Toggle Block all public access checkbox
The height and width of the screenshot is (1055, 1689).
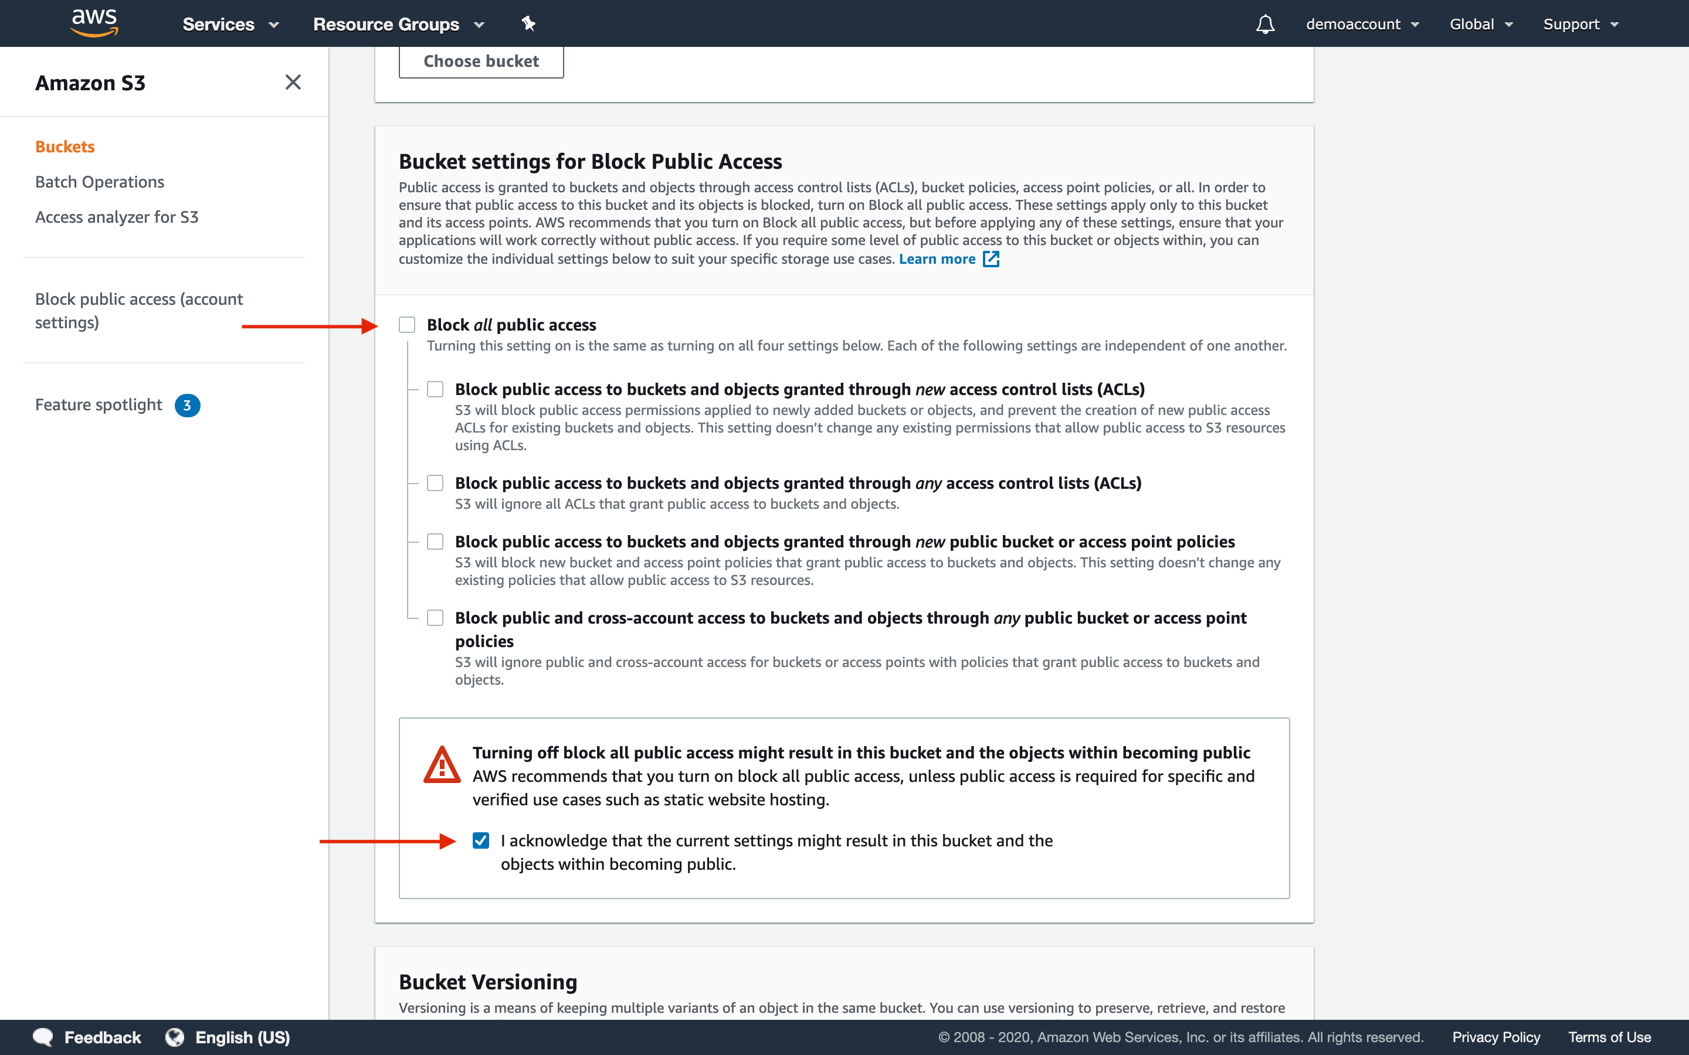(x=408, y=324)
